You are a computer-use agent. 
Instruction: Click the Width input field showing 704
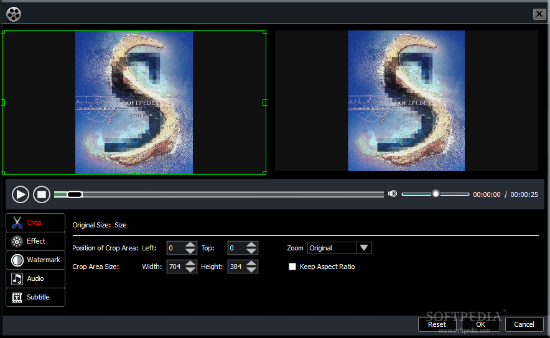tap(175, 267)
